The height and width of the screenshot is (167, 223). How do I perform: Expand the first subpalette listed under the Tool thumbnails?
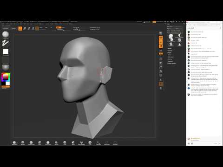click(x=169, y=49)
